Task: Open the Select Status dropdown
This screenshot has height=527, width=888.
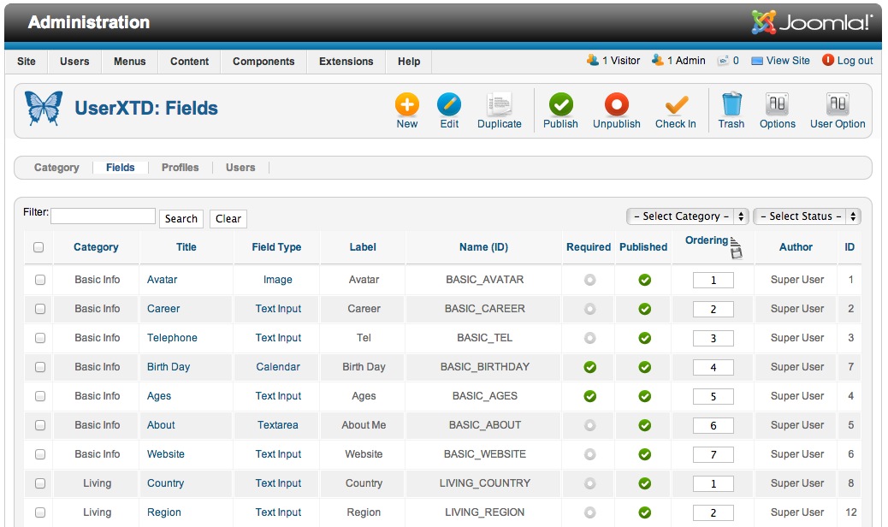Action: click(x=807, y=216)
